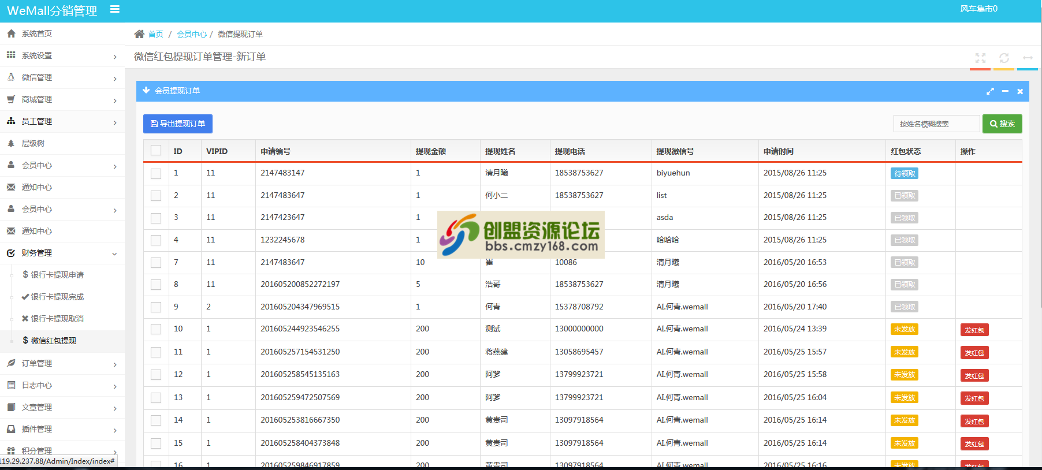The width and height of the screenshot is (1042, 470).
Task: Click the phone number 13000000000
Action: tap(579, 329)
